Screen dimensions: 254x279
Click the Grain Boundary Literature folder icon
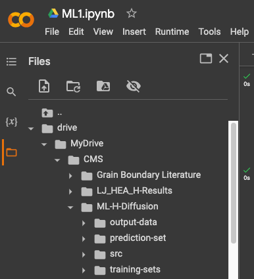tap(87, 176)
